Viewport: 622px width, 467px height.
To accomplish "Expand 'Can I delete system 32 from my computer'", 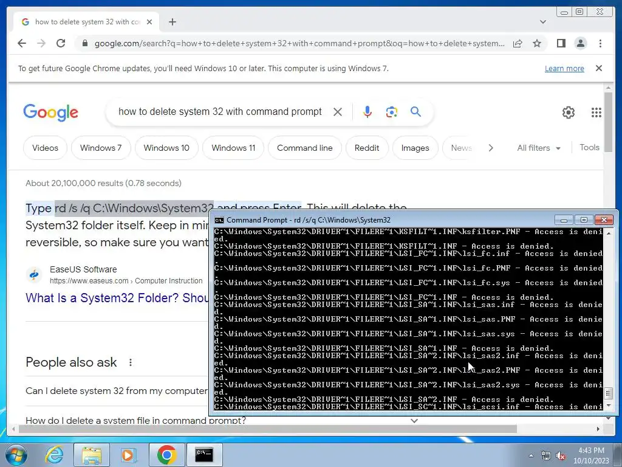I will (116, 391).
